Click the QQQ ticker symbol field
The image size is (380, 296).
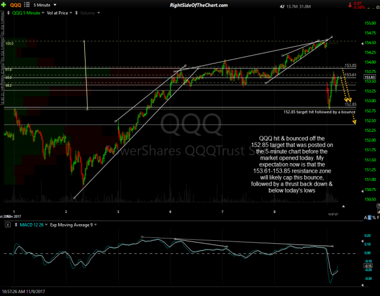[x=15, y=5]
